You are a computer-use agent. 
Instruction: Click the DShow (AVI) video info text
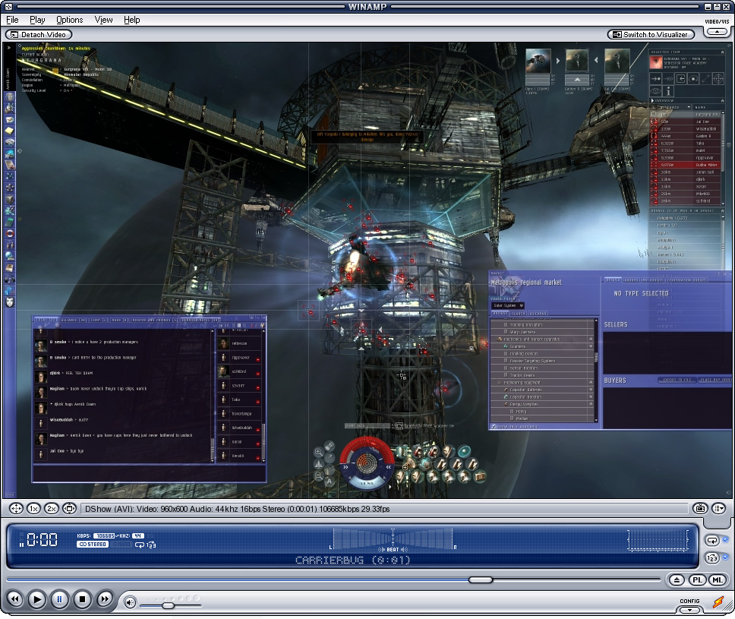[x=237, y=509]
